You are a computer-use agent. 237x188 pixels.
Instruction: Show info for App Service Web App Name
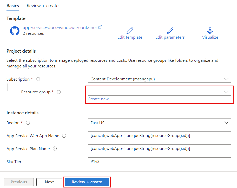pos(64,136)
